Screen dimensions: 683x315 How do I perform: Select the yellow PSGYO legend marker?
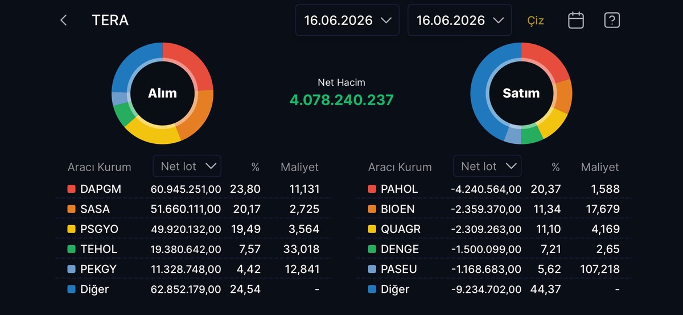(71, 229)
